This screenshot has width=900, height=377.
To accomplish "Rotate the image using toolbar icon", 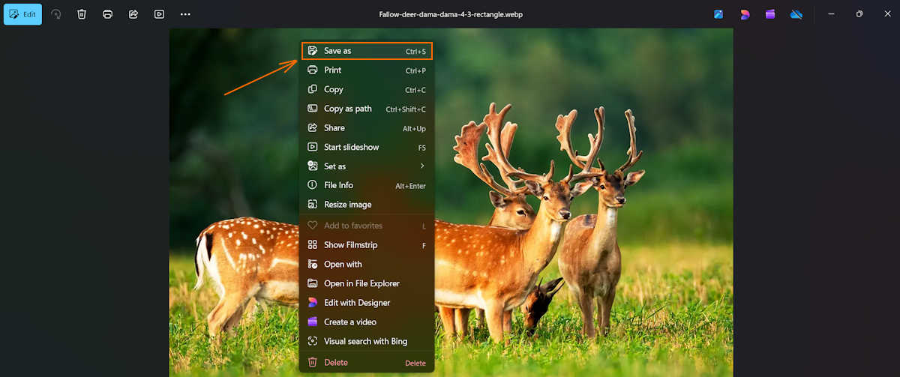I will tap(56, 14).
